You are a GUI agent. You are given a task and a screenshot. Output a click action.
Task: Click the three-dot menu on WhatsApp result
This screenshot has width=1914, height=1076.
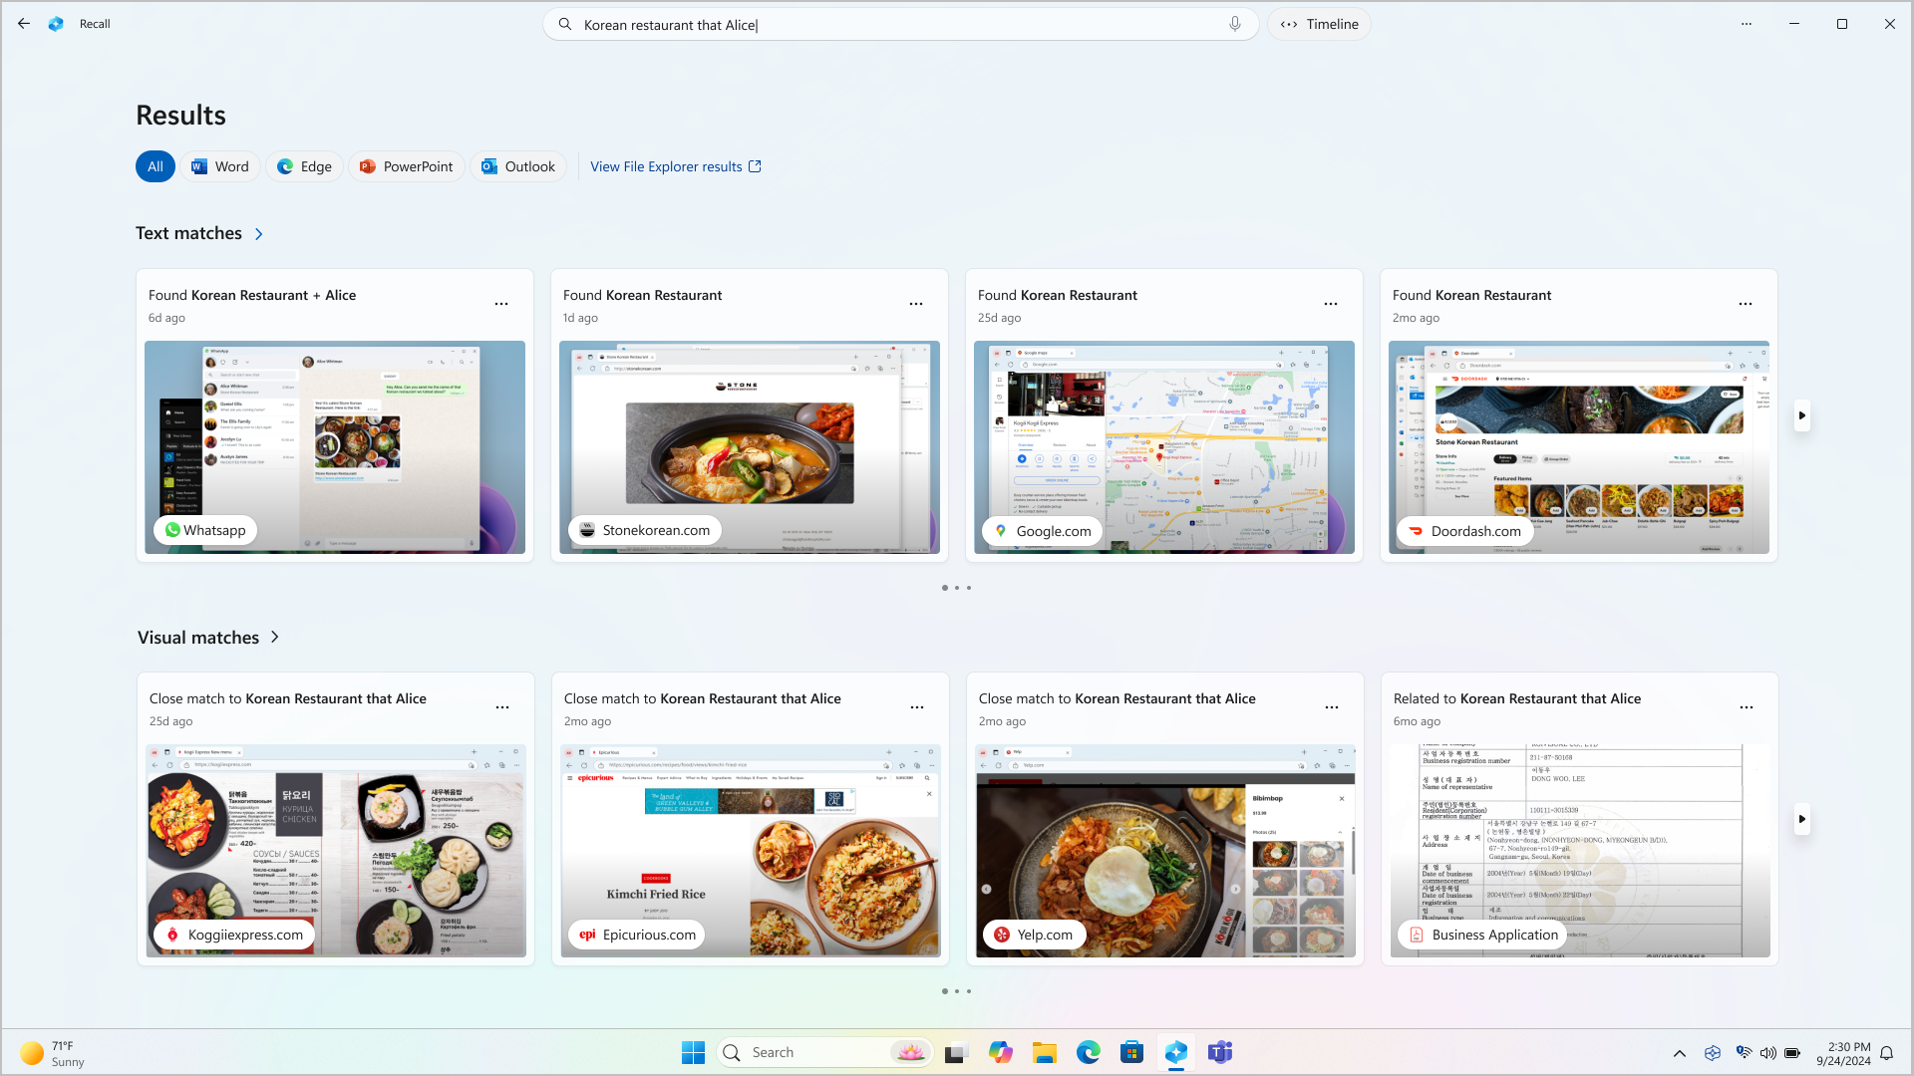tap(502, 304)
